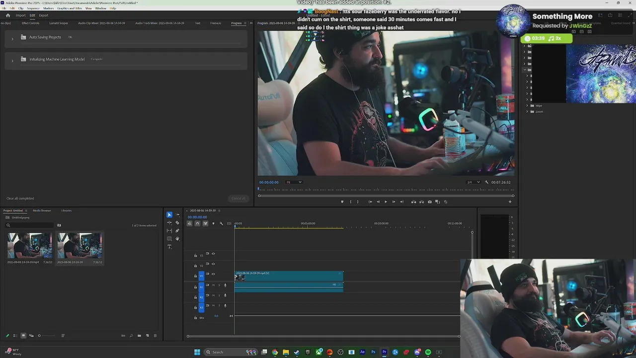The width and height of the screenshot is (636, 358).
Task: Select the Type tool
Action: click(169, 247)
